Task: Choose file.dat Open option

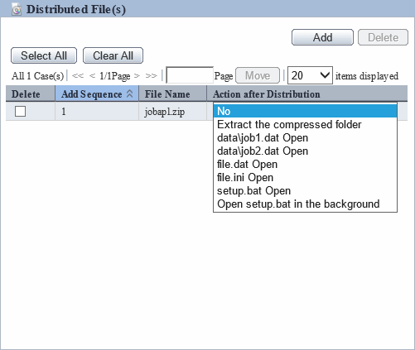Action: (x=305, y=165)
